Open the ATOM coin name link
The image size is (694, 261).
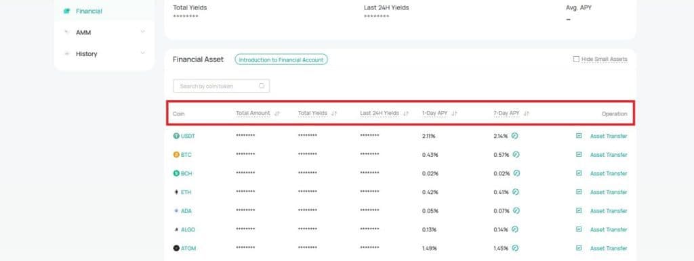188,248
